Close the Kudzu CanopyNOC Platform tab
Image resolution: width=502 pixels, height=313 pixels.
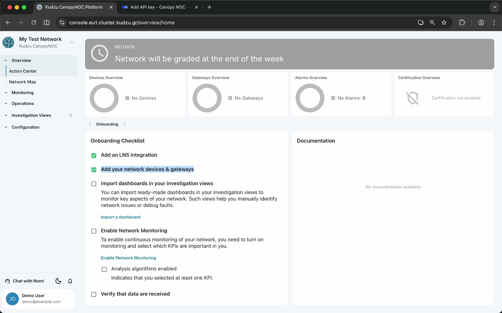111,7
